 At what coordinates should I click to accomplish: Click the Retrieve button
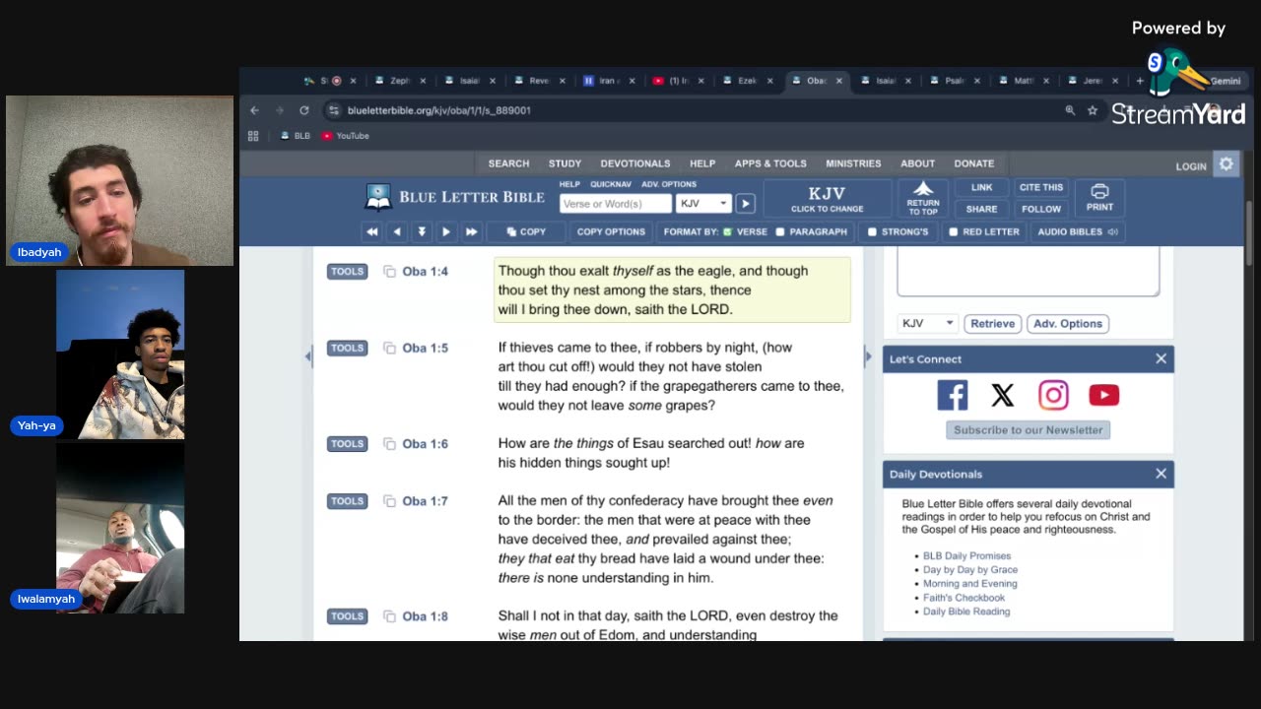992,323
